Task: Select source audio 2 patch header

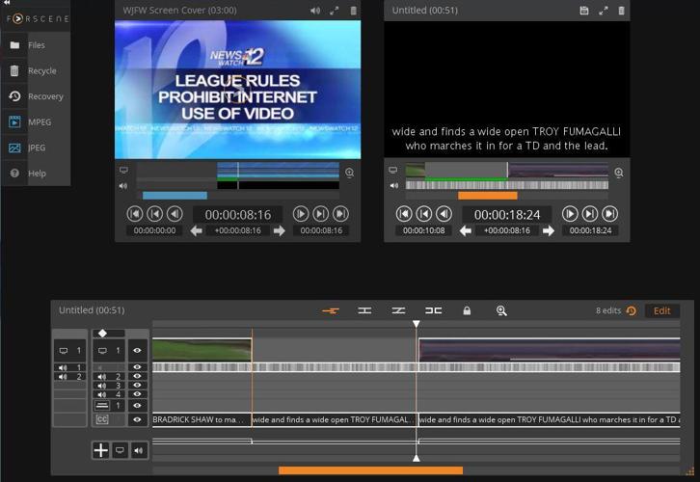Action: click(x=70, y=377)
